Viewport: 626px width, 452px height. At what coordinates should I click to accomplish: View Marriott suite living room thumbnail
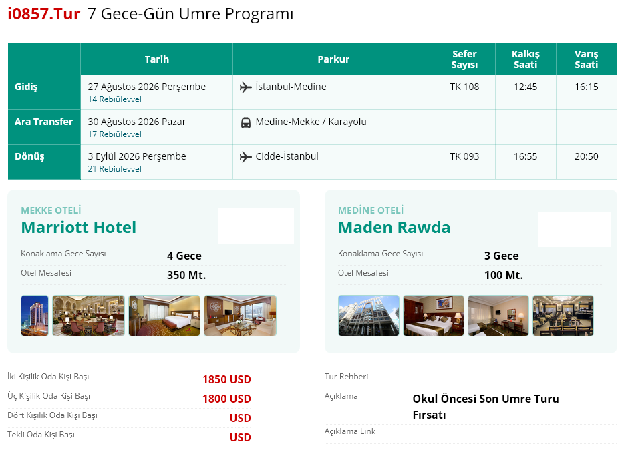(241, 316)
